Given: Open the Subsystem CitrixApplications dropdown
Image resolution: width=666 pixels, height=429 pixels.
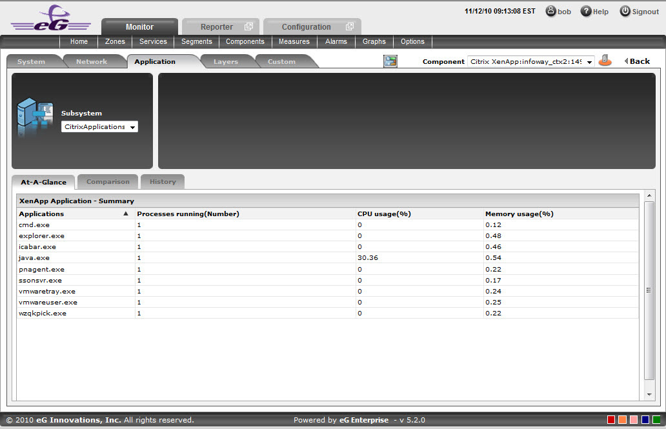Looking at the screenshot, I should tap(99, 126).
